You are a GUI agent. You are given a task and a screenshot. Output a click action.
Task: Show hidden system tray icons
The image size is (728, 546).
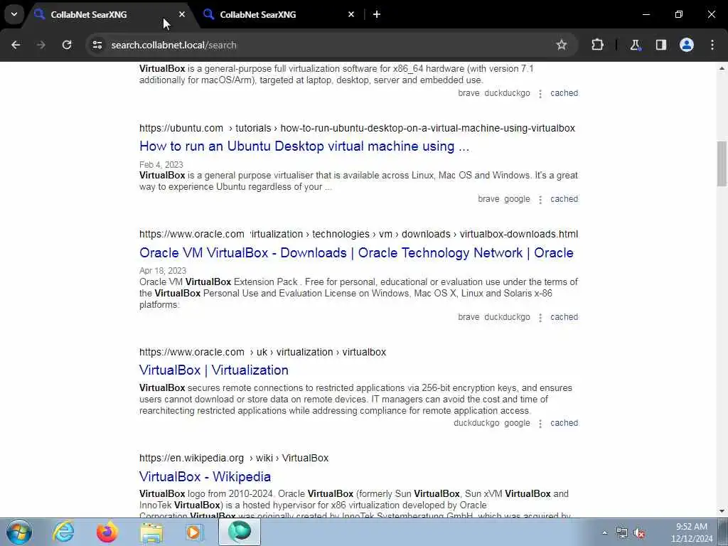[x=604, y=533]
